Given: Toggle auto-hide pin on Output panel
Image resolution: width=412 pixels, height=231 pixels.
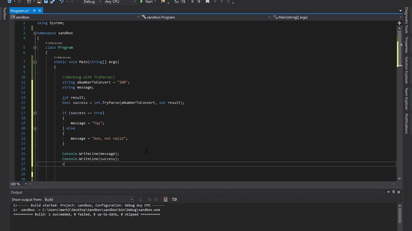Looking at the screenshot, I should coord(393,192).
